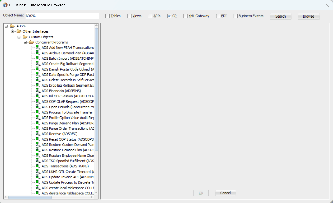Viewport: 333px width, 203px height.
Task: Click the icon beside ADS Delete Records in Self Service
Action: (x=38, y=80)
